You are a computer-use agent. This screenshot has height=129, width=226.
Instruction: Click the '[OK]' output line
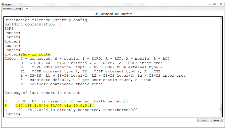click(9, 29)
